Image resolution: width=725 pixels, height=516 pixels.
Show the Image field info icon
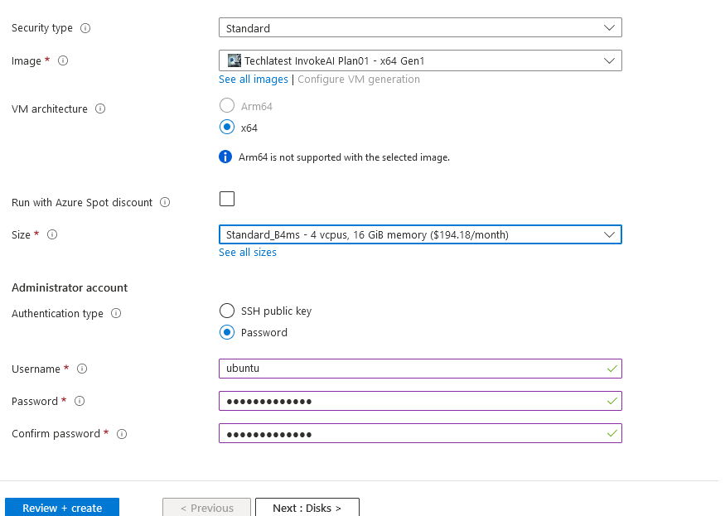(63, 60)
